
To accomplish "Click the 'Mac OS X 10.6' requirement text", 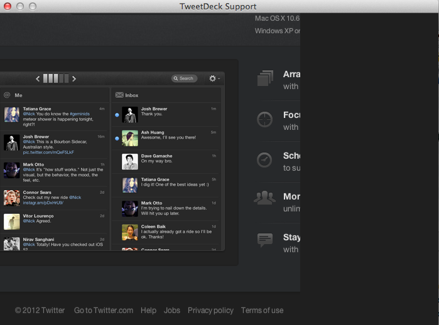I will 277,18.
